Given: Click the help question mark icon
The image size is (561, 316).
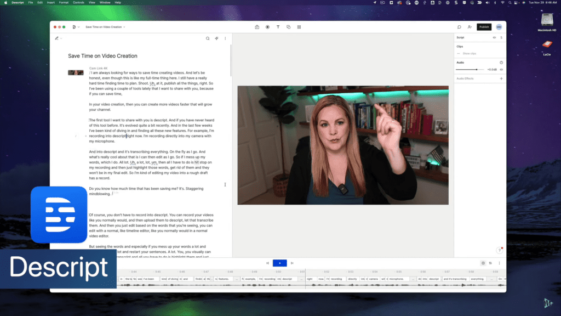Looking at the screenshot, I should pos(500,250).
